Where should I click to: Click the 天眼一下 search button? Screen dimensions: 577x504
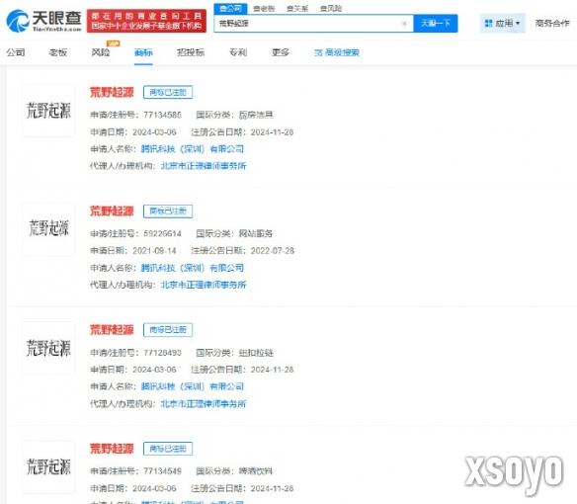coord(436,23)
